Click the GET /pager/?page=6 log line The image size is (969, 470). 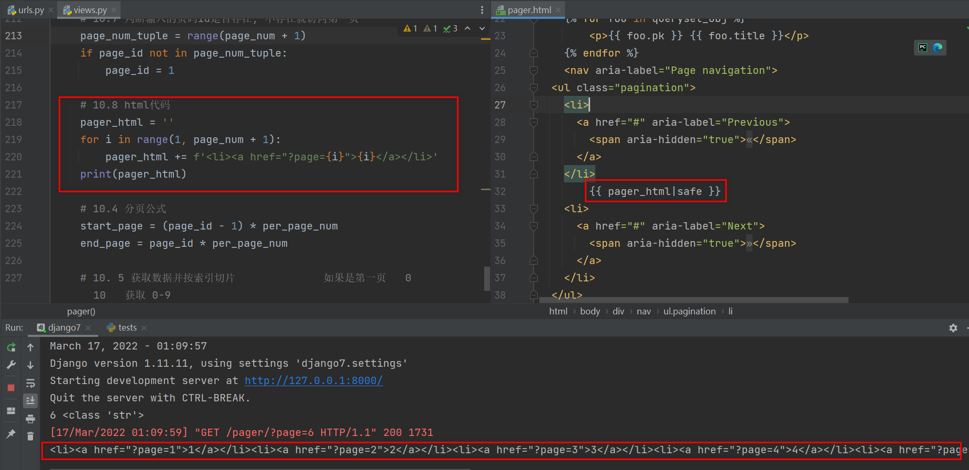(242, 432)
